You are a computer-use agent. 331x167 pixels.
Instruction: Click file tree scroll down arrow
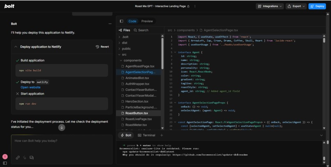(x=162, y=128)
